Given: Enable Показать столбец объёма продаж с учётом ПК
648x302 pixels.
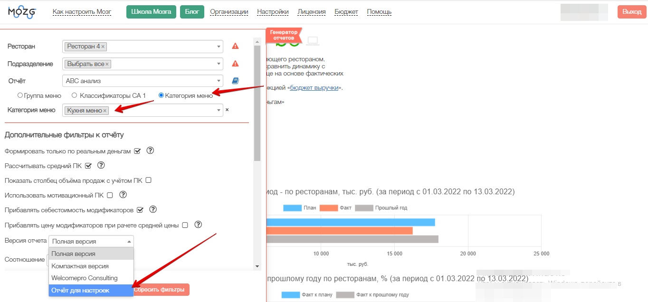Looking at the screenshot, I should point(148,180).
